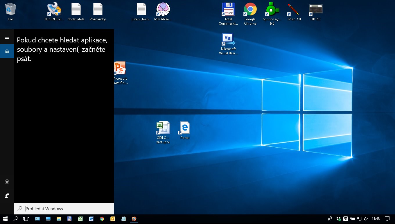Click the Windows Start button

[x=5, y=219]
